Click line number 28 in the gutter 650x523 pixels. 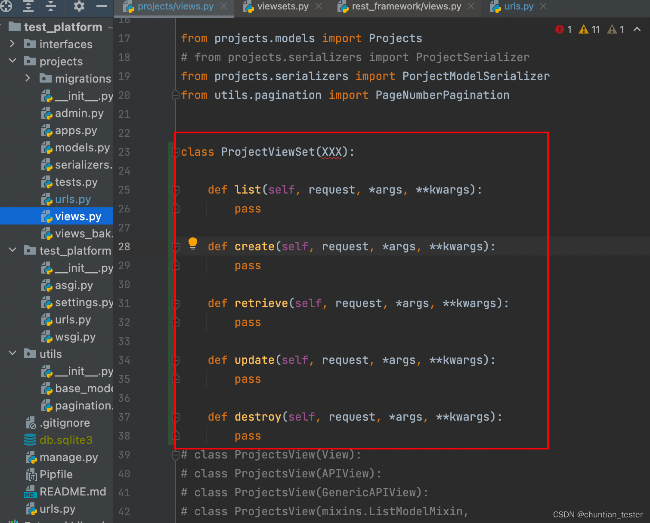click(x=124, y=246)
